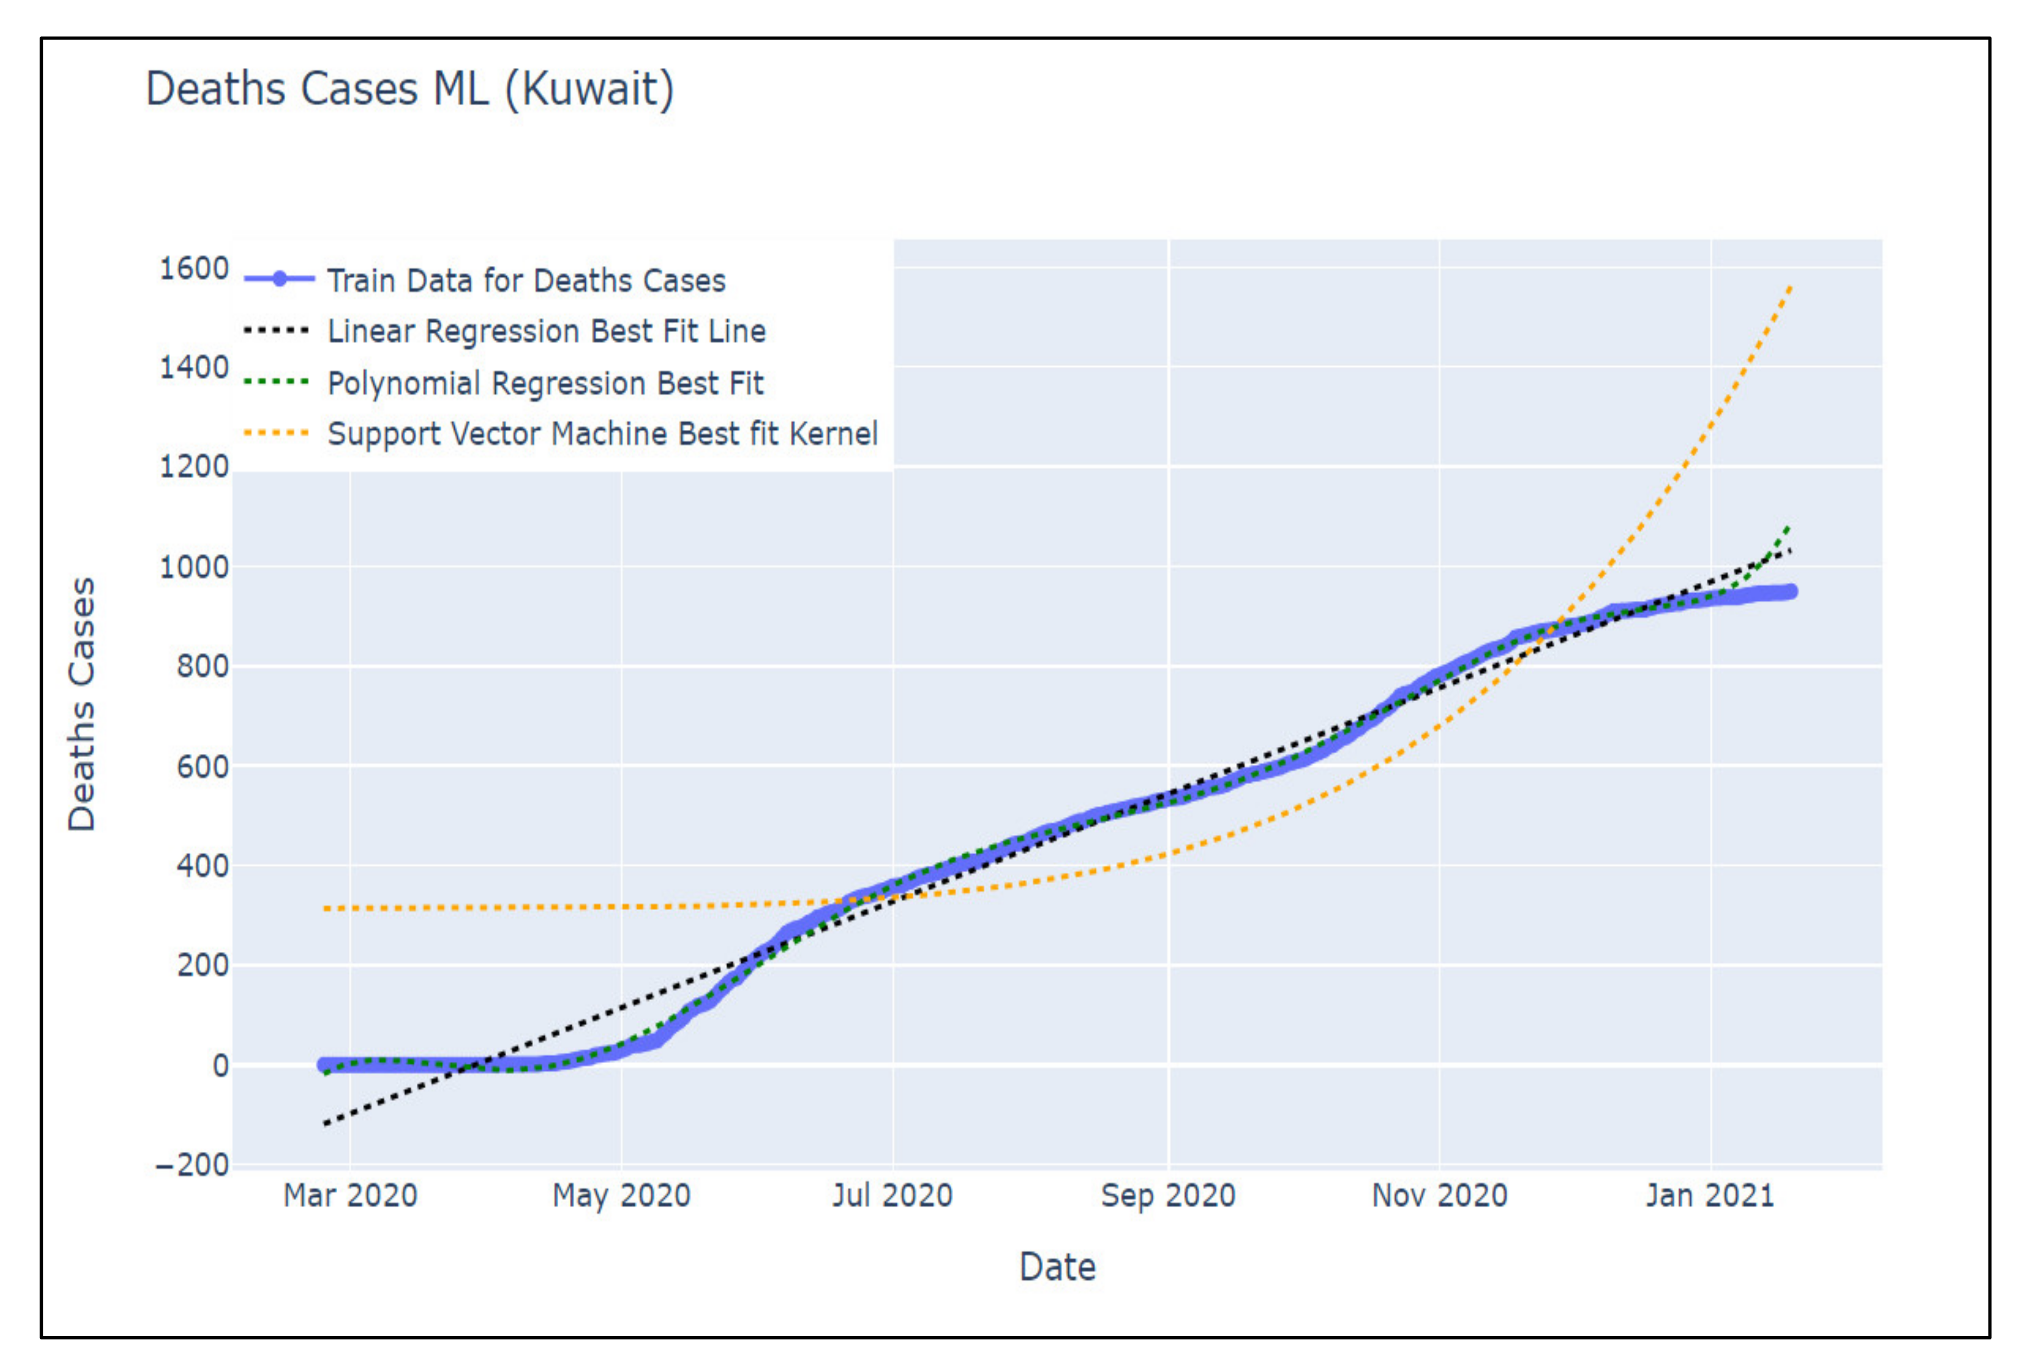The width and height of the screenshot is (2039, 1363).
Task: Hide Polynomial Regression Best Fit trace in legend
Action: (545, 383)
